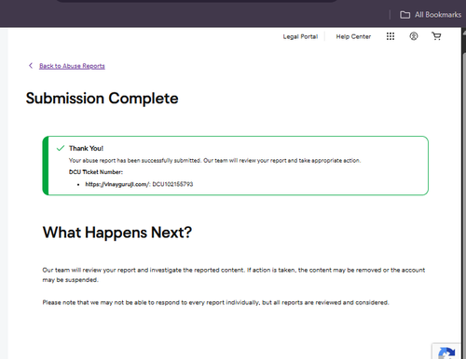Click the Thank You! heading text
The height and width of the screenshot is (359, 466).
click(86, 148)
